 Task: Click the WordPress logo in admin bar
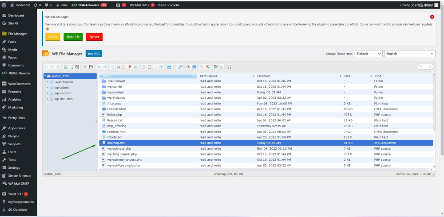coord(4,5)
